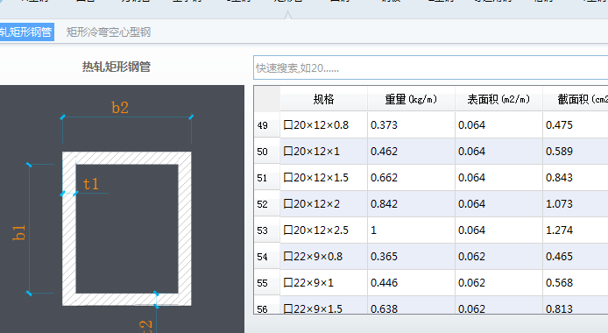
Task: Click the rectangular tube cross-section diagram
Action: pyautogui.click(x=127, y=229)
